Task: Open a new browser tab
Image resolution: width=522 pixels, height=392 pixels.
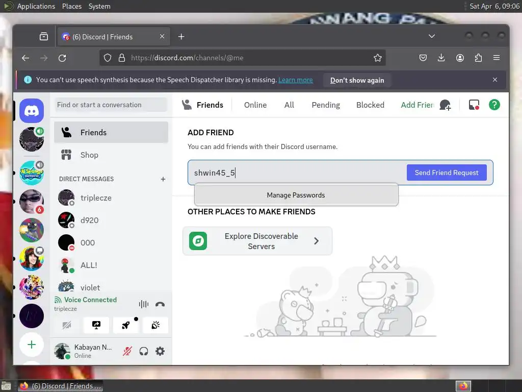Action: (x=181, y=37)
